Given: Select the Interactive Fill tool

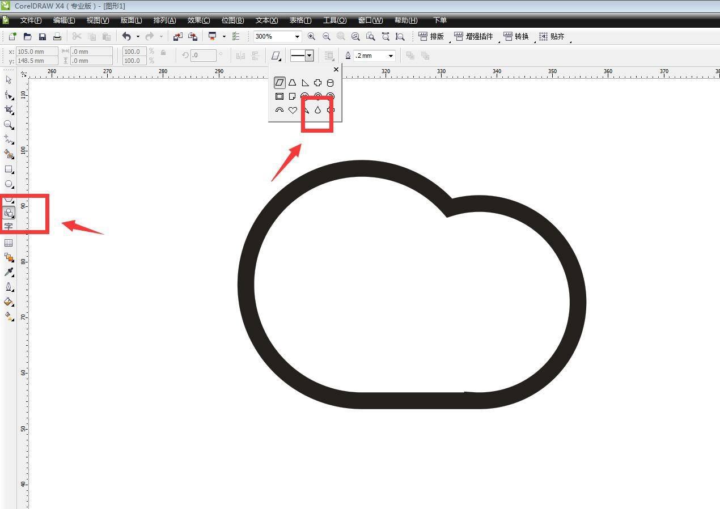Looking at the screenshot, I should click(x=9, y=316).
